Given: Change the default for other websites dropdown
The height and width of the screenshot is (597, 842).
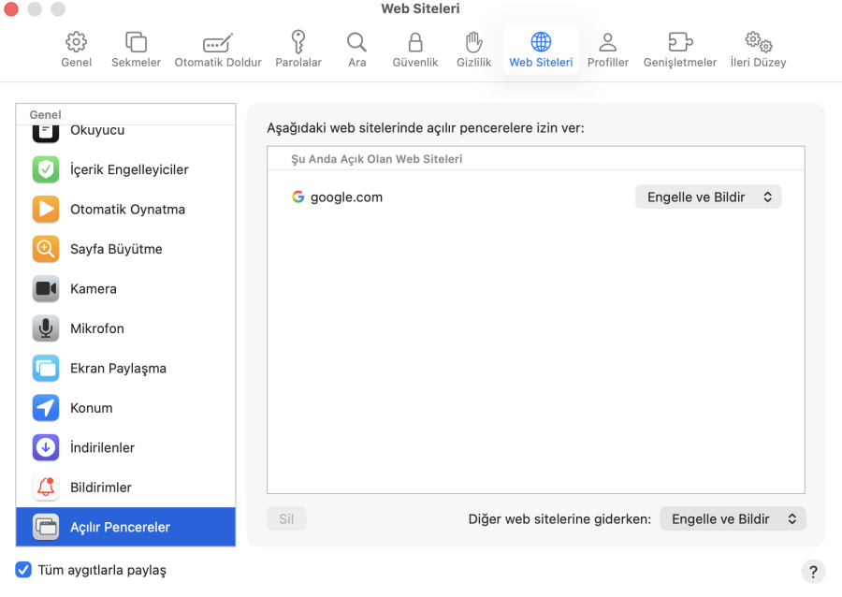Looking at the screenshot, I should click(733, 518).
